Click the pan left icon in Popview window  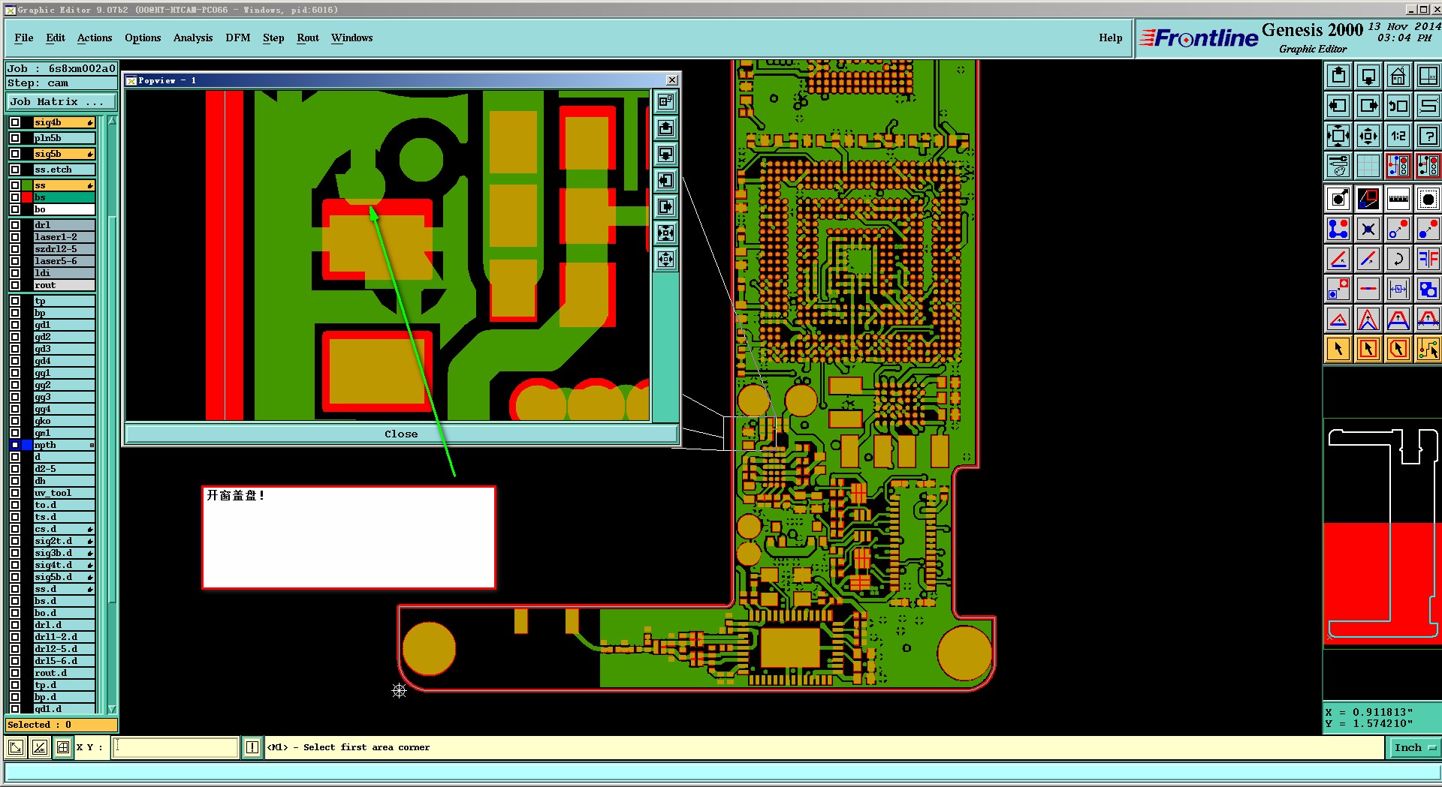665,180
